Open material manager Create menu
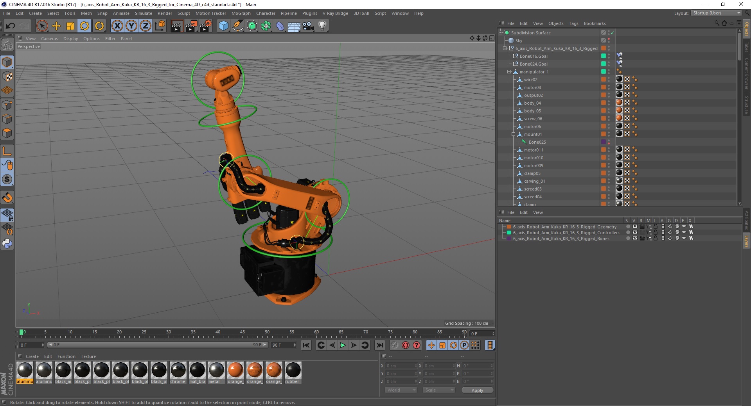Screen dimensions: 751x406 click(32, 356)
